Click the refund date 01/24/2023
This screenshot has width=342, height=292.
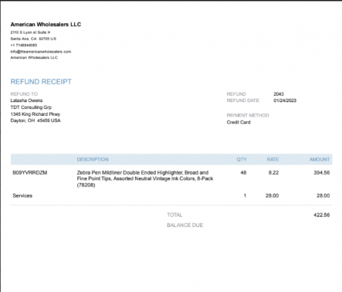click(x=285, y=101)
